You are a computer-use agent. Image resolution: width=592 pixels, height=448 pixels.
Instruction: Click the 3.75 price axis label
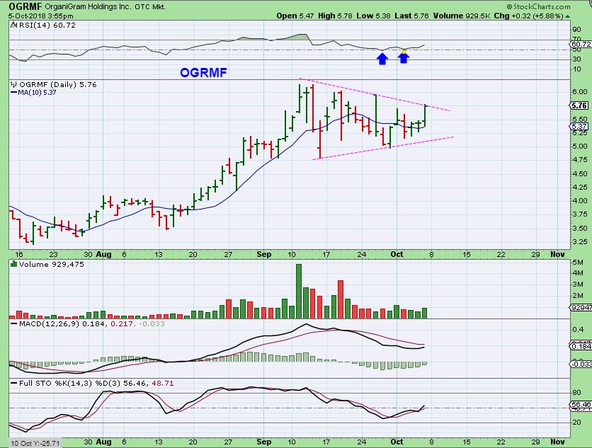(579, 214)
